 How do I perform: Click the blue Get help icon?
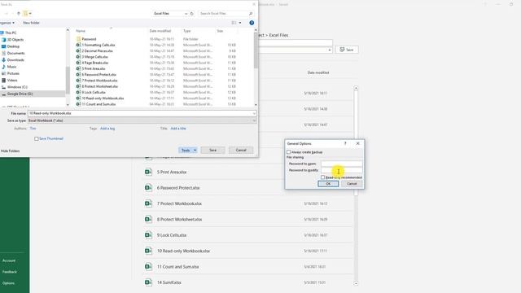click(252, 23)
